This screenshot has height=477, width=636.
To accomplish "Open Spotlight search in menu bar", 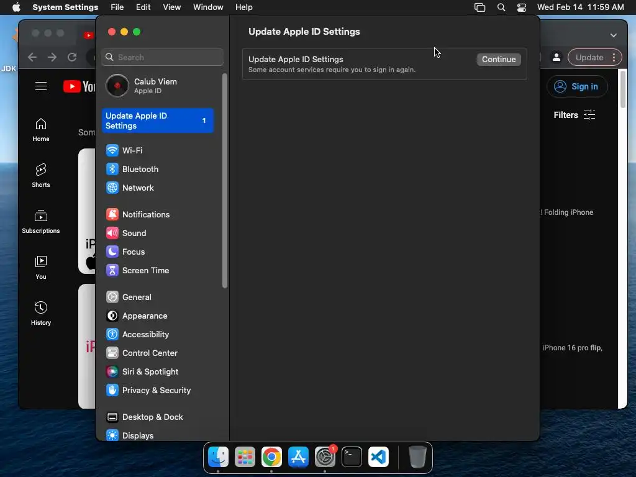I will 501,7.
